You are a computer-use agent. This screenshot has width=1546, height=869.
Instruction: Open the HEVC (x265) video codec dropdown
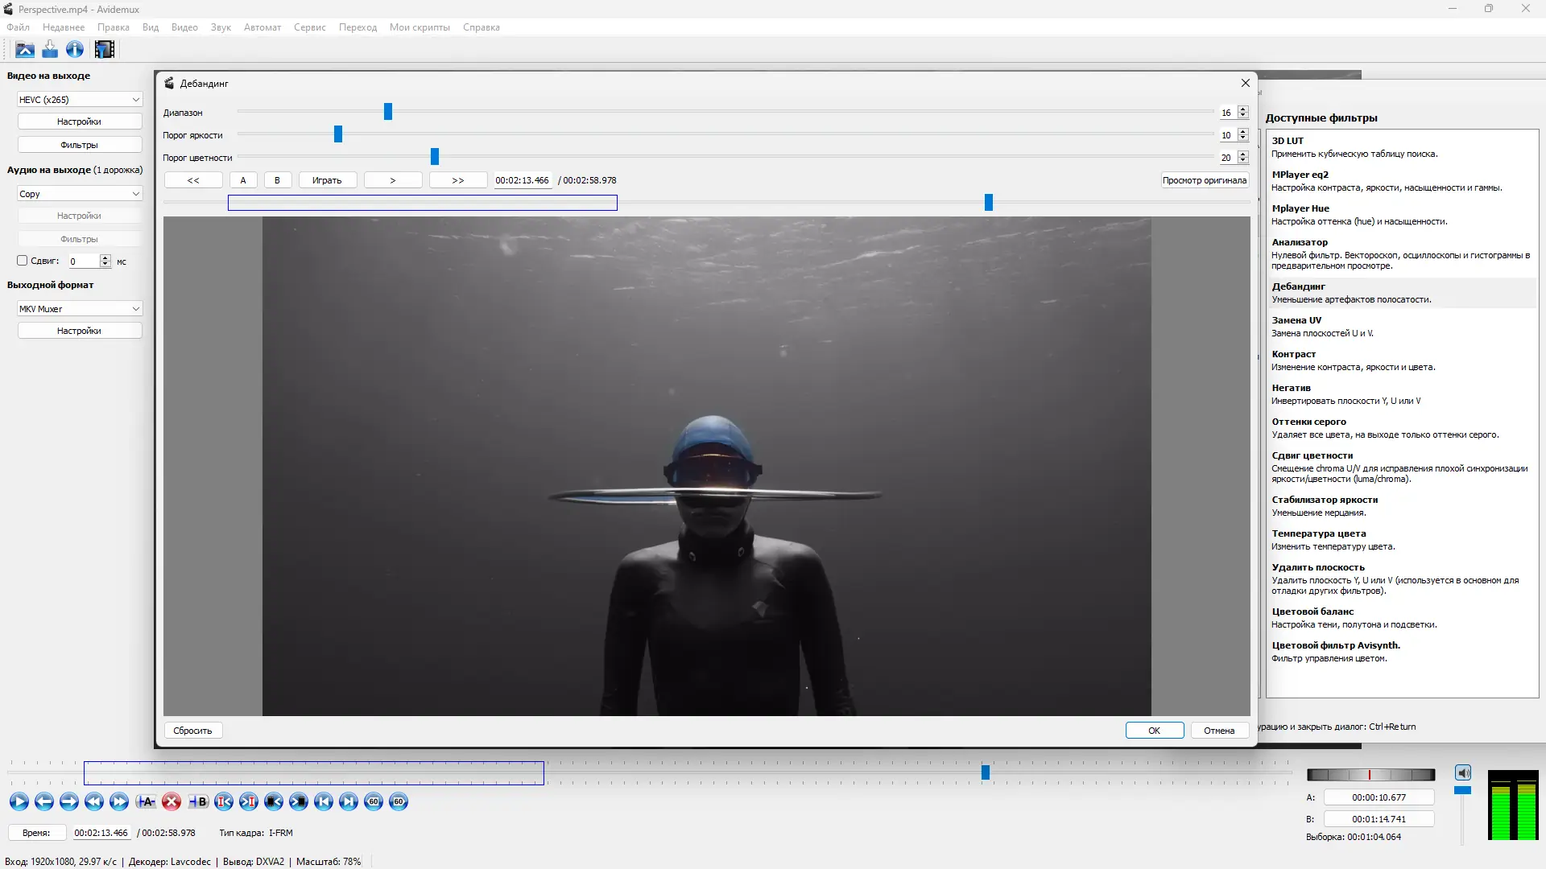(80, 100)
